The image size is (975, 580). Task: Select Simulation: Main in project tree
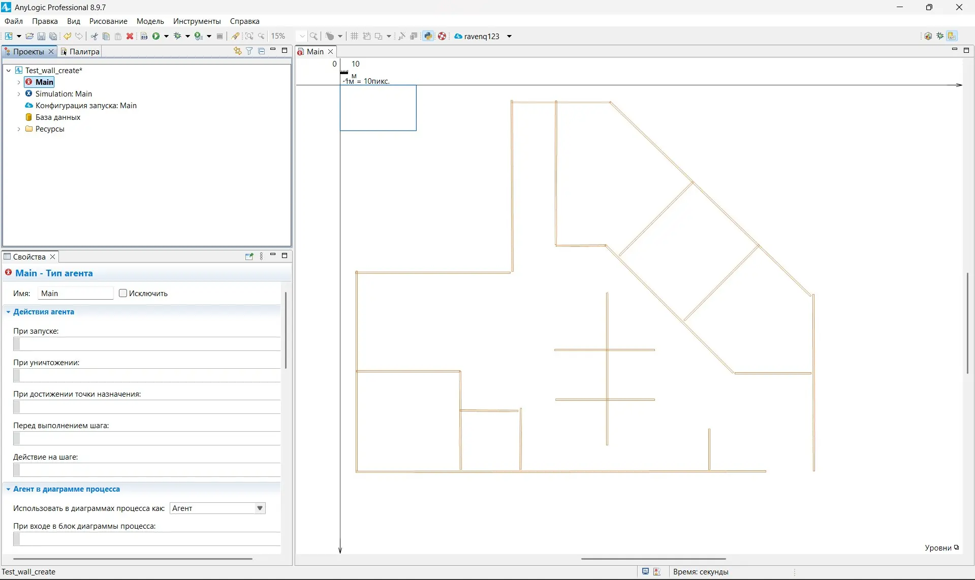coord(64,94)
